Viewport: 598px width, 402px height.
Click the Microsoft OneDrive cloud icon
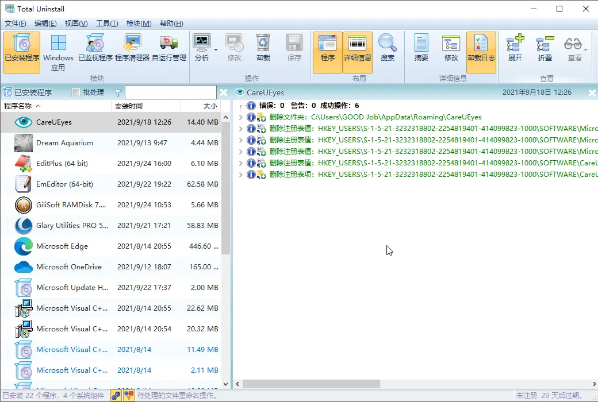coord(23,266)
